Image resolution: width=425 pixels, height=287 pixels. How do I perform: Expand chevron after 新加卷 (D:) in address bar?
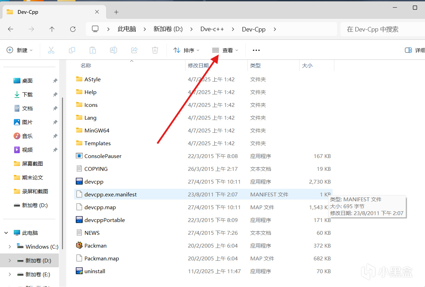point(191,29)
